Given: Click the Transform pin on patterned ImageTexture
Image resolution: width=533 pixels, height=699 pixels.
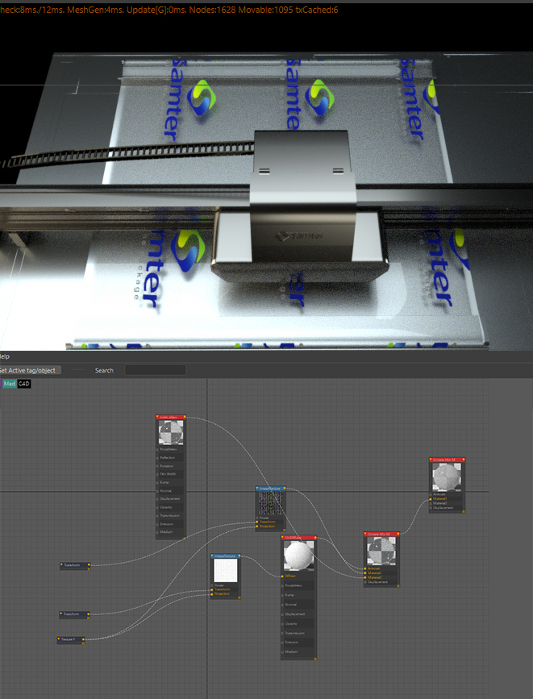Looking at the screenshot, I should (257, 522).
